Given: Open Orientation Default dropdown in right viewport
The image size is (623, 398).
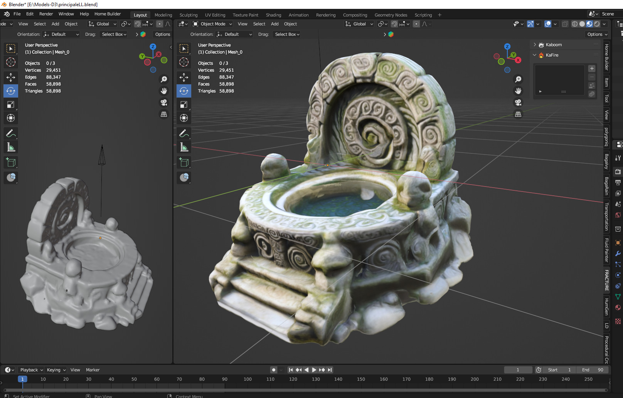Looking at the screenshot, I should pos(234,34).
